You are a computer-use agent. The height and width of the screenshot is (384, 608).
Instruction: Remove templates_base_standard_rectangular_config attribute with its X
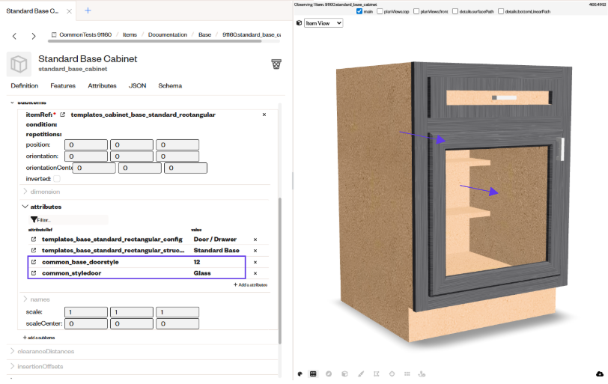pos(255,240)
